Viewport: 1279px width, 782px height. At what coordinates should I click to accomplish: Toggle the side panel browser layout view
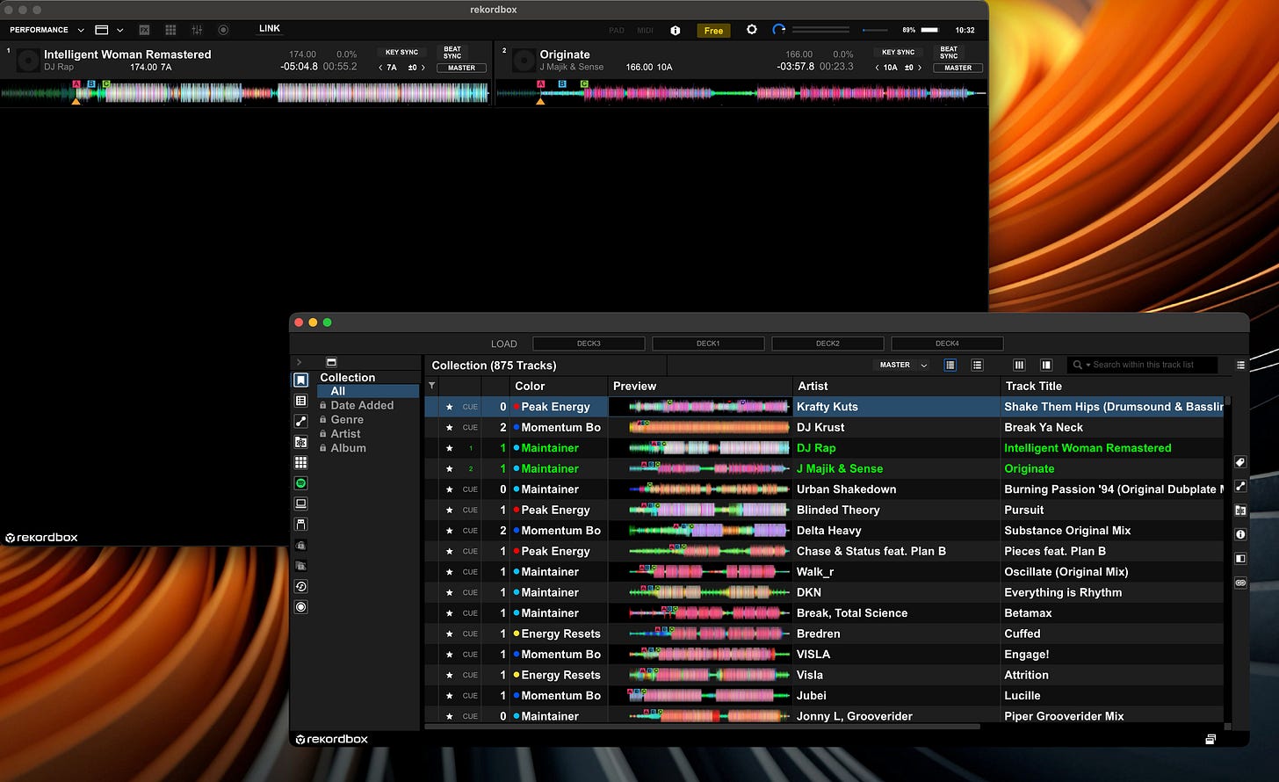pos(1046,365)
